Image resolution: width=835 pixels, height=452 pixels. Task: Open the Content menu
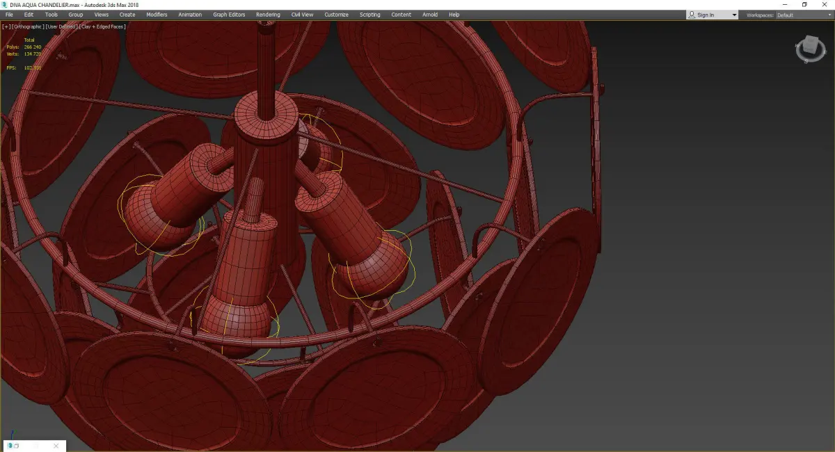401,15
